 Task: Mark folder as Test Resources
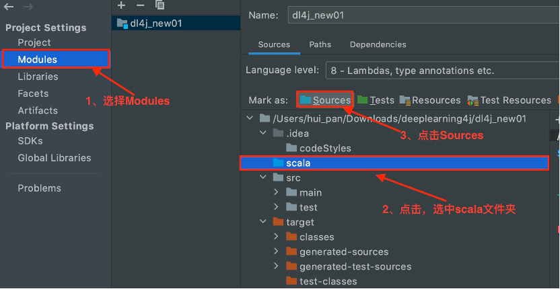[x=509, y=100]
